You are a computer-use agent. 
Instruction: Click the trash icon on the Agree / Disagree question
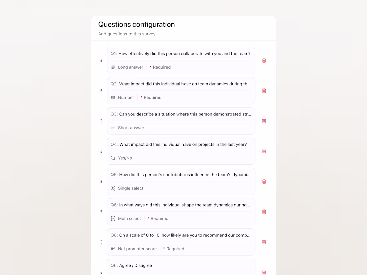coord(264,272)
